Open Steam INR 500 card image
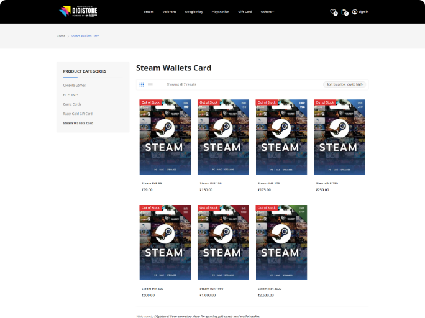The image size is (425, 318). click(165, 242)
